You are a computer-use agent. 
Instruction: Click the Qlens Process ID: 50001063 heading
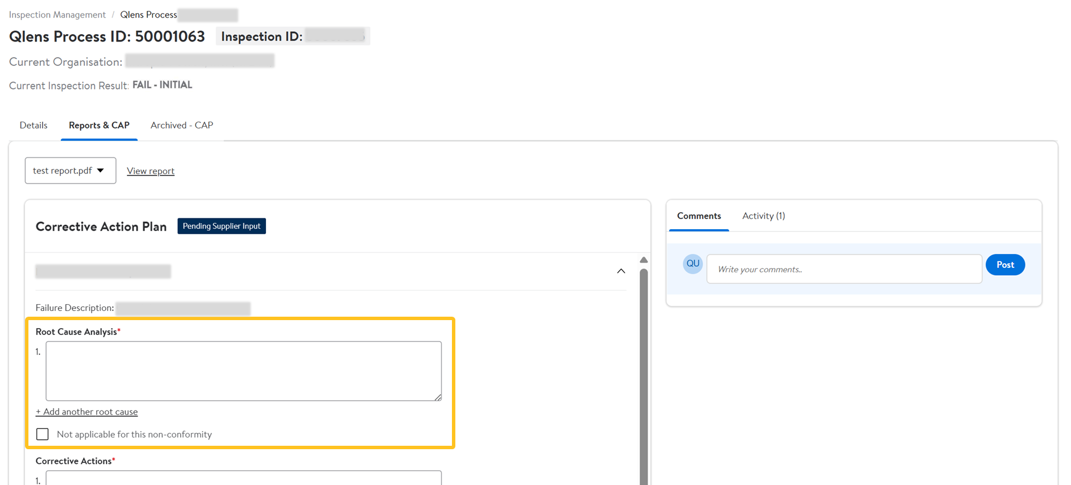click(107, 36)
